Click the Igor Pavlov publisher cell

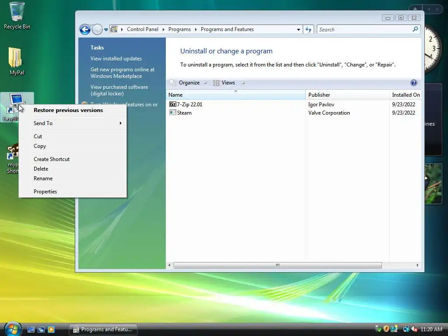(321, 105)
